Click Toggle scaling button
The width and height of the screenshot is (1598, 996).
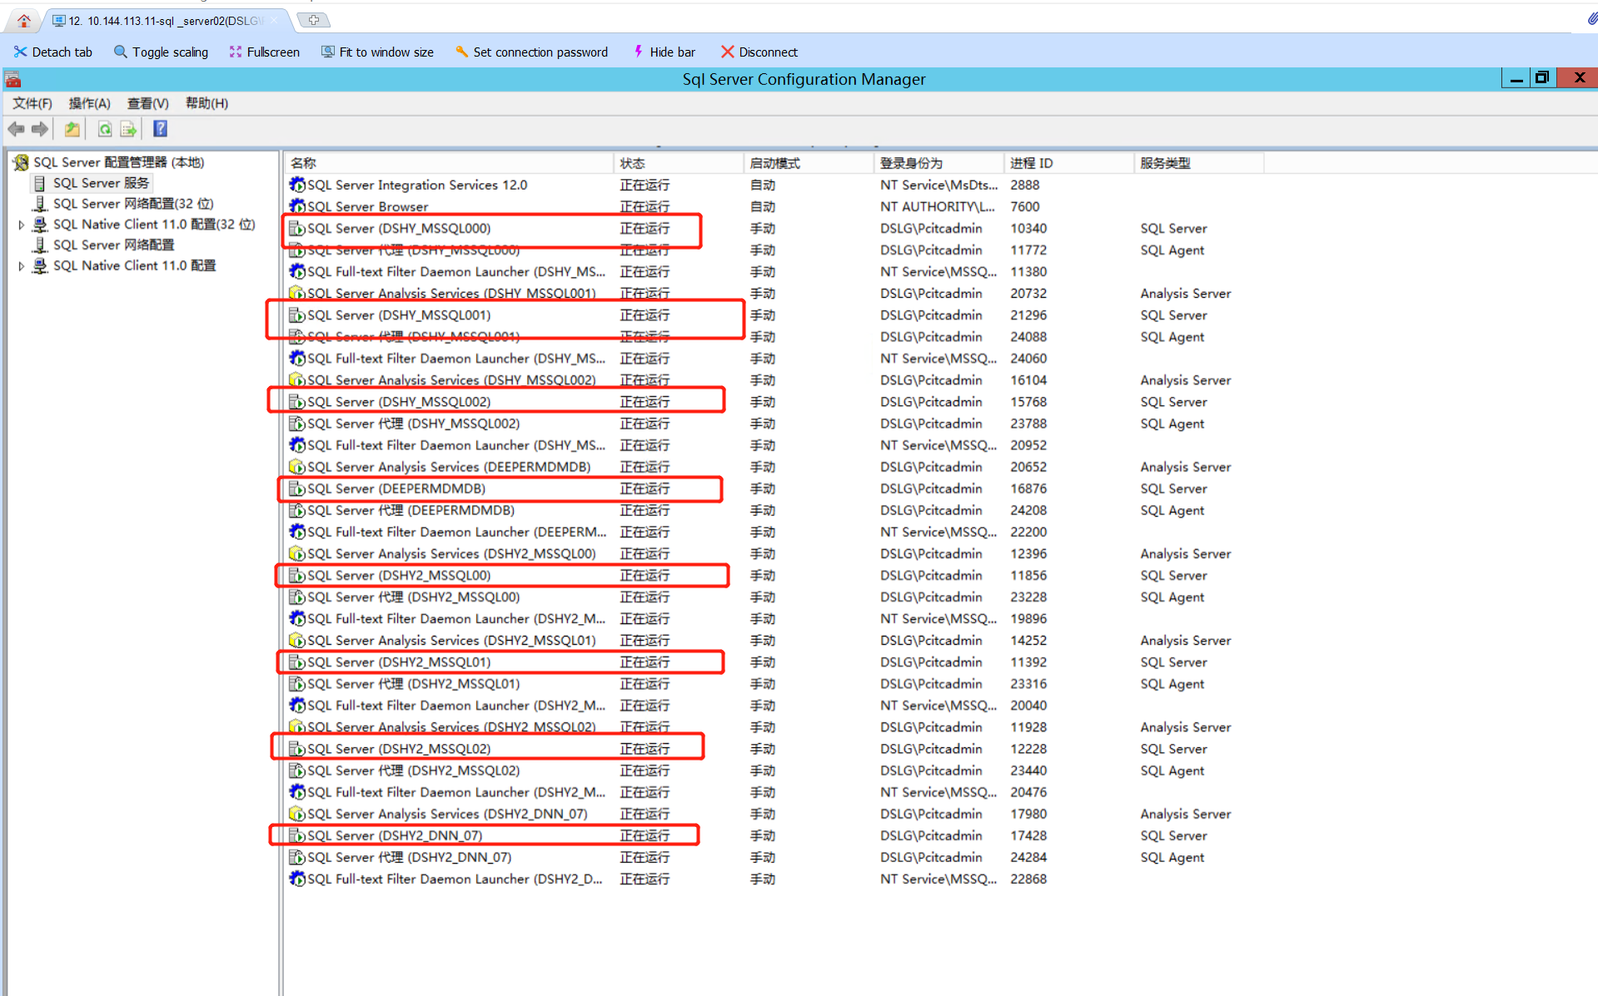pos(162,52)
